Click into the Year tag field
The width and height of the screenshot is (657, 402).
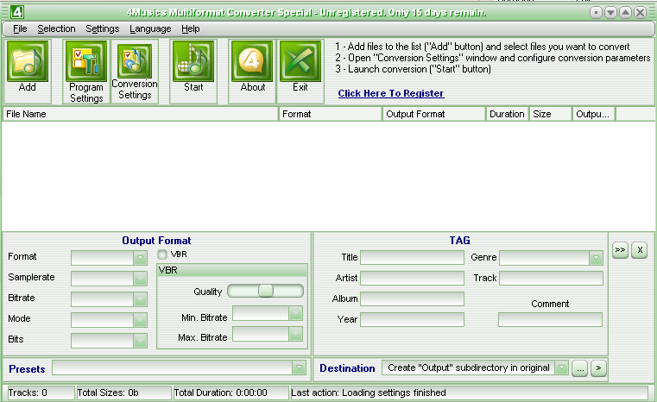413,319
